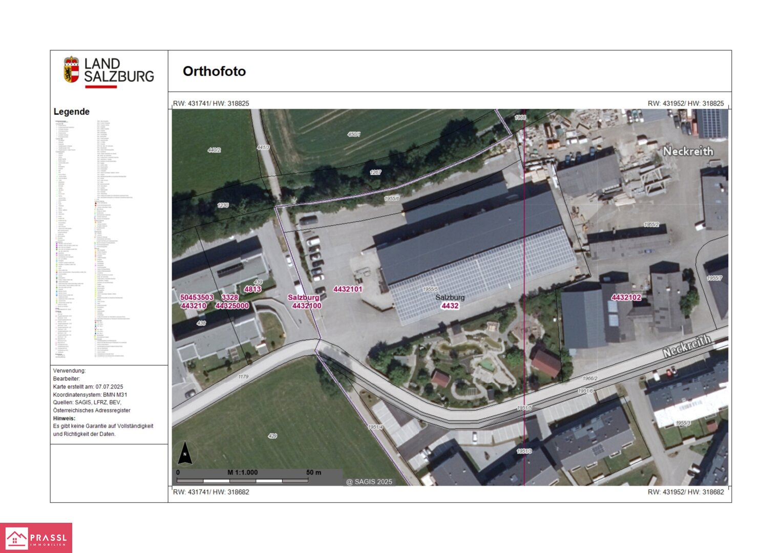The image size is (782, 553).
Task: Click the top-left coordinate RW: 431741/ HW: 318825
Action: coord(211,103)
